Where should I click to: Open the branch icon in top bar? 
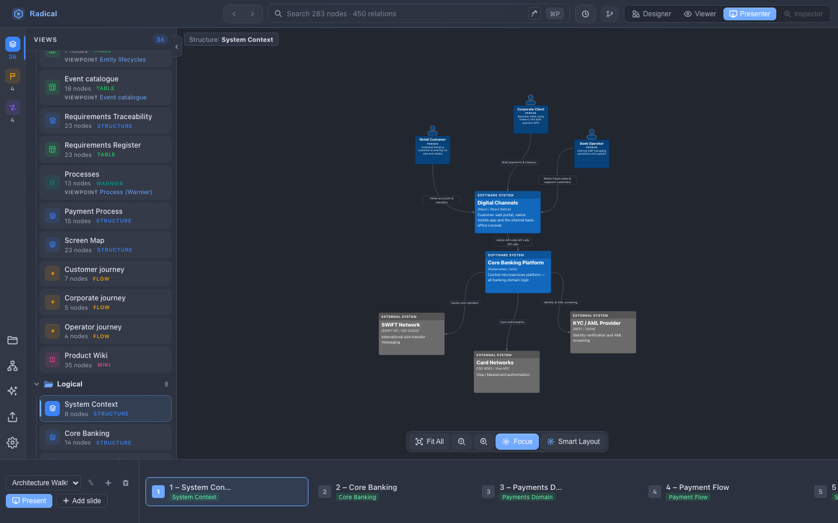610,14
